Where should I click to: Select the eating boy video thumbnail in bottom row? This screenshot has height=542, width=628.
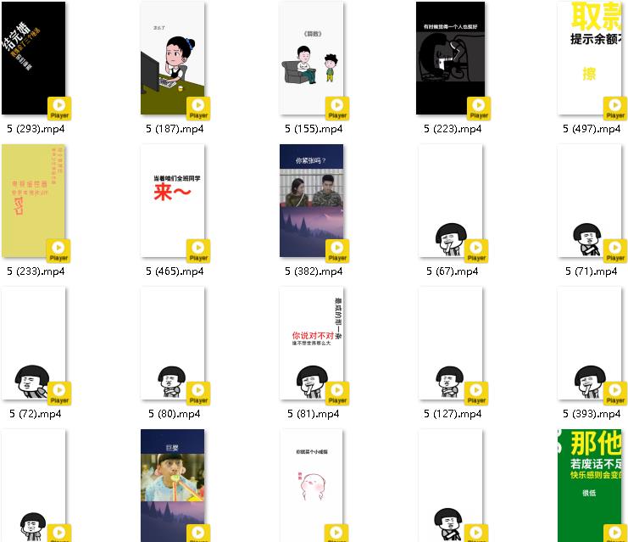point(172,485)
